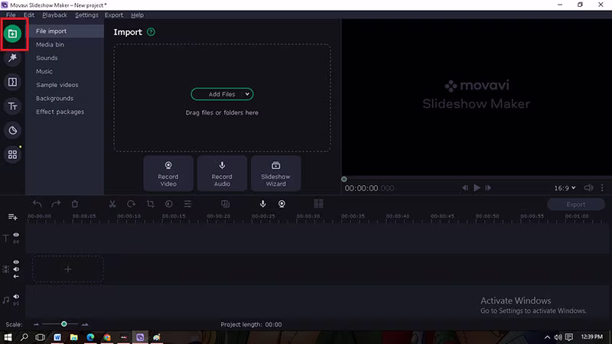The image size is (612, 344).
Task: Open the preview three-dot options menu
Action: pyautogui.click(x=602, y=188)
